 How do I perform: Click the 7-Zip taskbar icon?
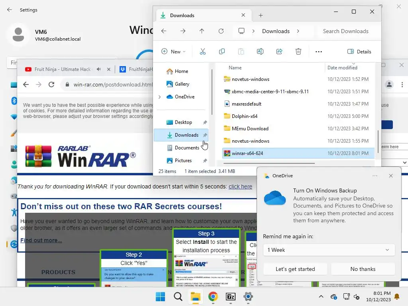coord(231,296)
